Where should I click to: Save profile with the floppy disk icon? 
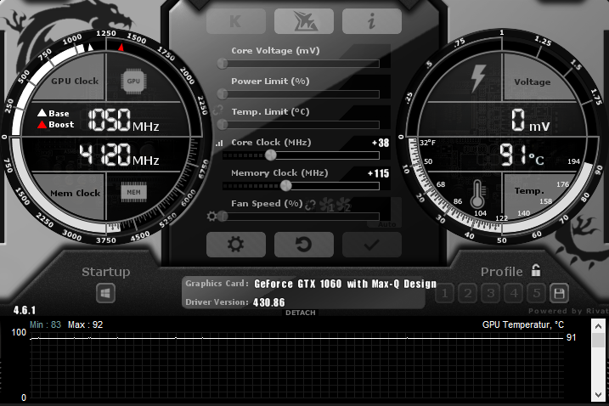559,293
